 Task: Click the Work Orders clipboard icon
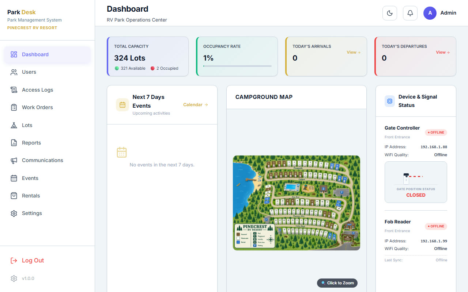(x=14, y=107)
